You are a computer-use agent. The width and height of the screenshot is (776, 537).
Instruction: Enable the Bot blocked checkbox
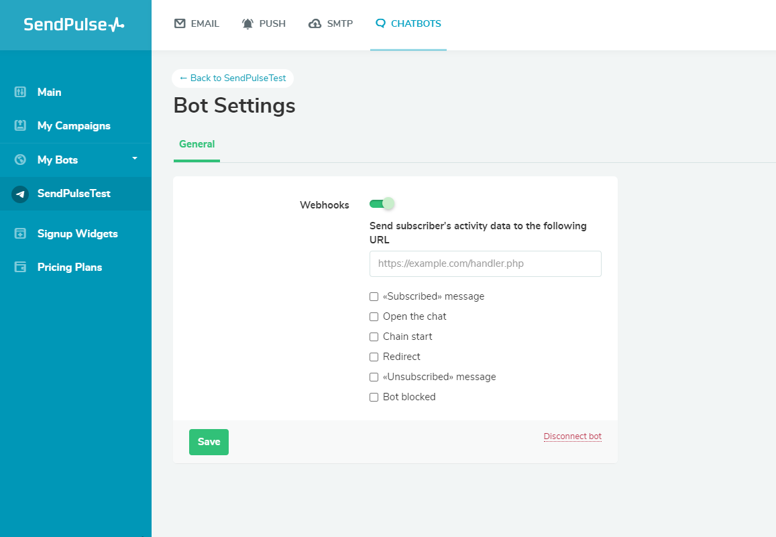pyautogui.click(x=374, y=397)
